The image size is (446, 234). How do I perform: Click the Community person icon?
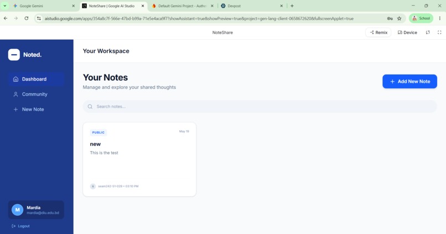click(x=15, y=94)
